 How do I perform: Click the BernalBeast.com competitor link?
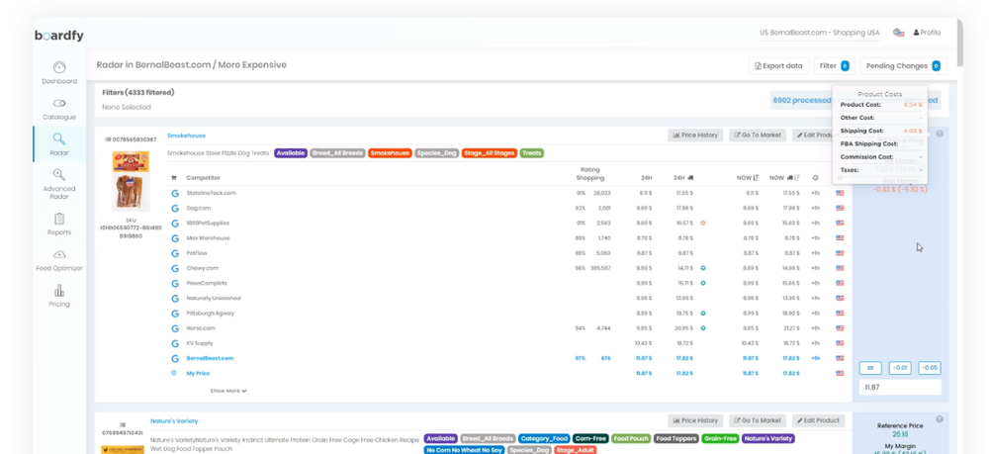click(x=210, y=358)
